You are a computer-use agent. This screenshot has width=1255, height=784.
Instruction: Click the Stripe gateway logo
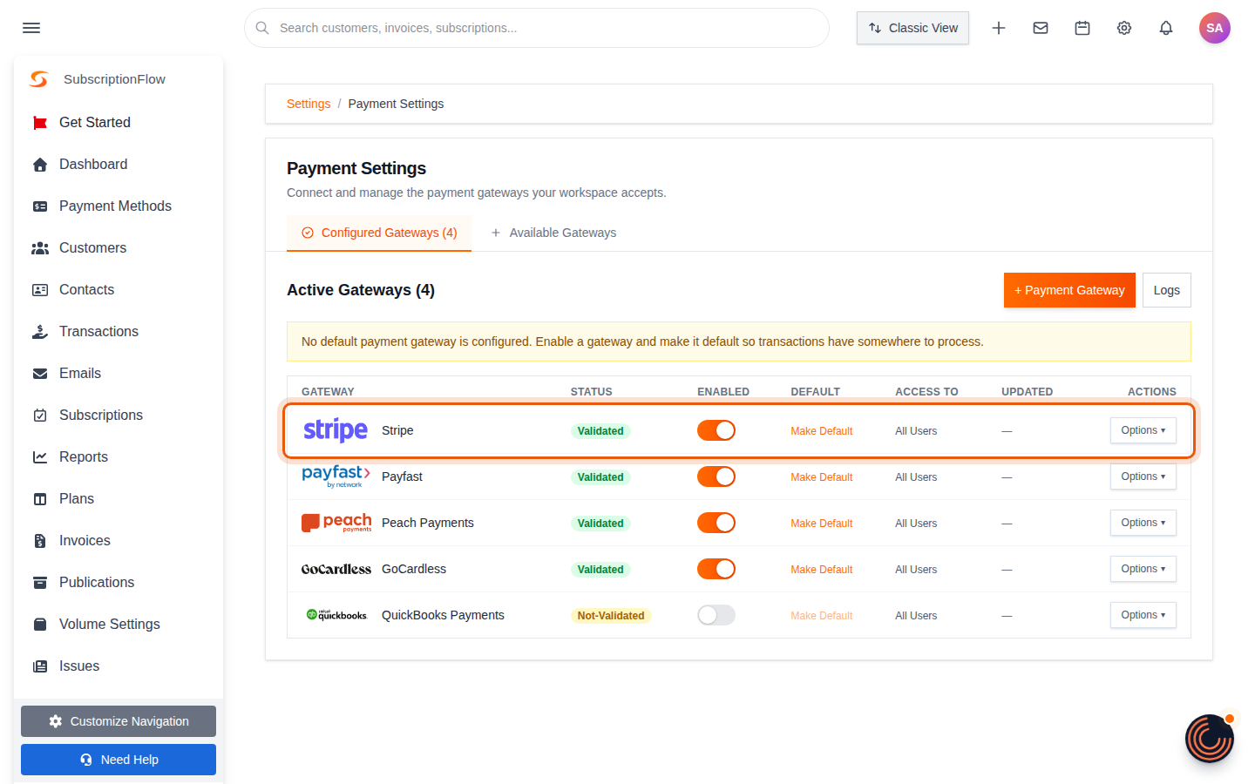click(336, 430)
